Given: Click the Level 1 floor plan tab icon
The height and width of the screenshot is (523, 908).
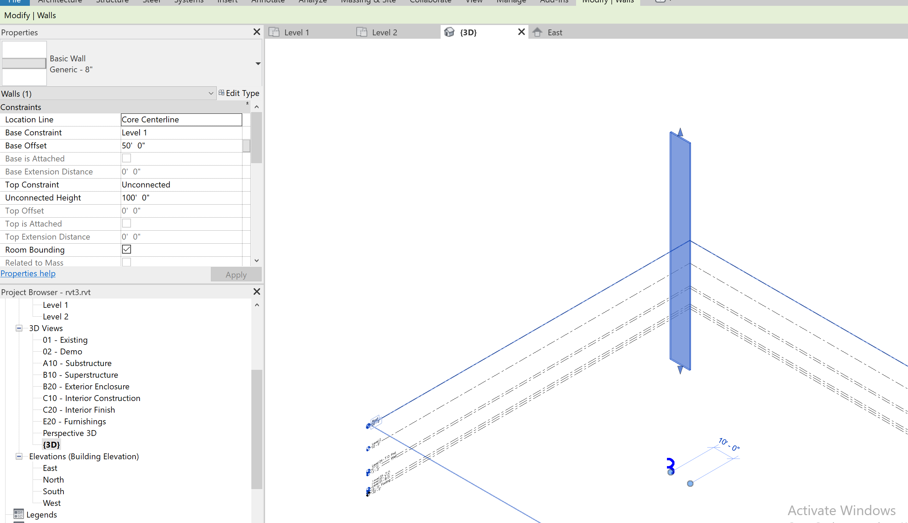Looking at the screenshot, I should (x=274, y=32).
